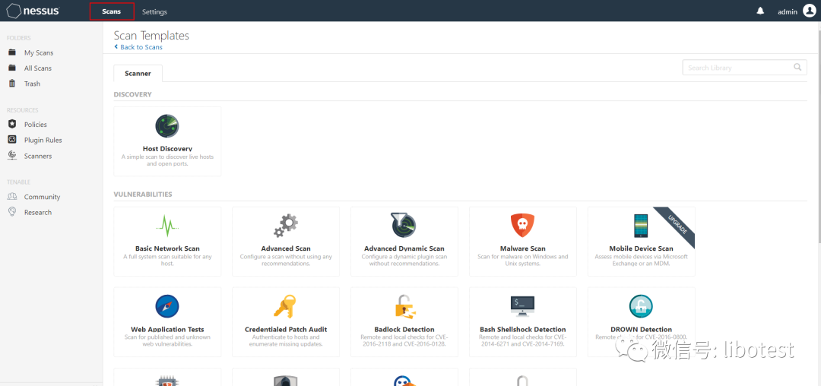
Task: Open the My Scans folder icon
Action: [12, 52]
